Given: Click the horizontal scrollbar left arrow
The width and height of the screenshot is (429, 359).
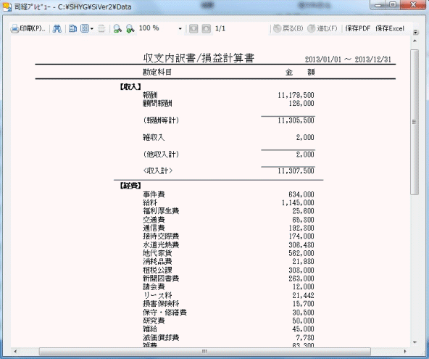Looking at the screenshot, I should click(x=15, y=351).
